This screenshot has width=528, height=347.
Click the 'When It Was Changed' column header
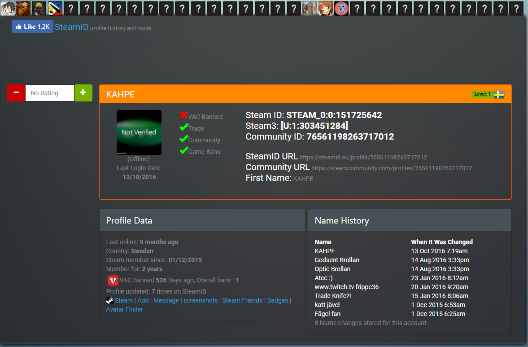(442, 242)
